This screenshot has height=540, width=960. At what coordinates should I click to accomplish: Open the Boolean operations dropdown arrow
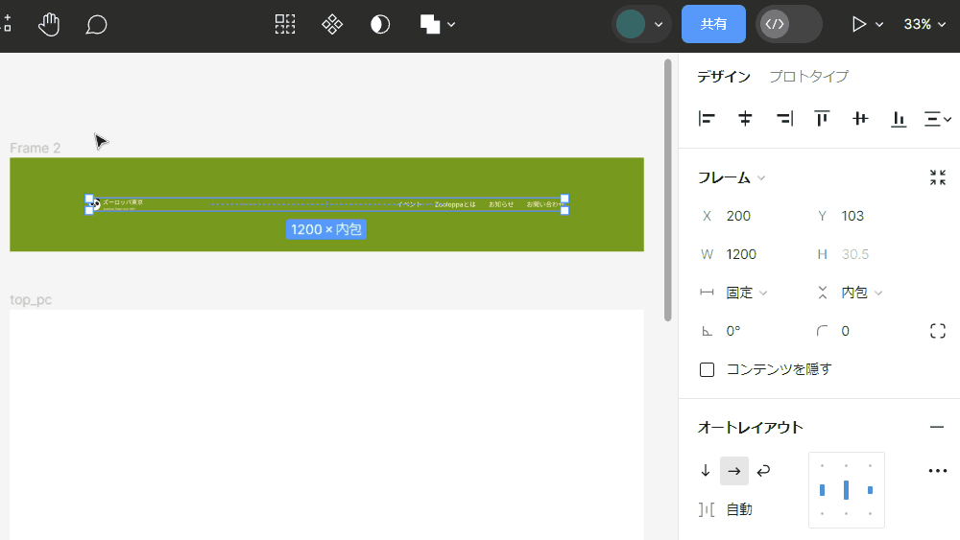(x=451, y=25)
